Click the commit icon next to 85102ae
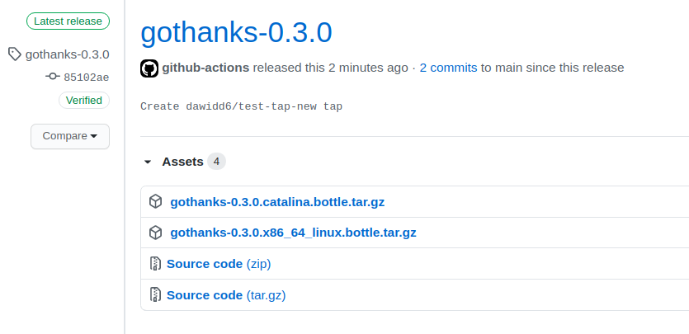This screenshot has height=334, width=689. pos(53,77)
